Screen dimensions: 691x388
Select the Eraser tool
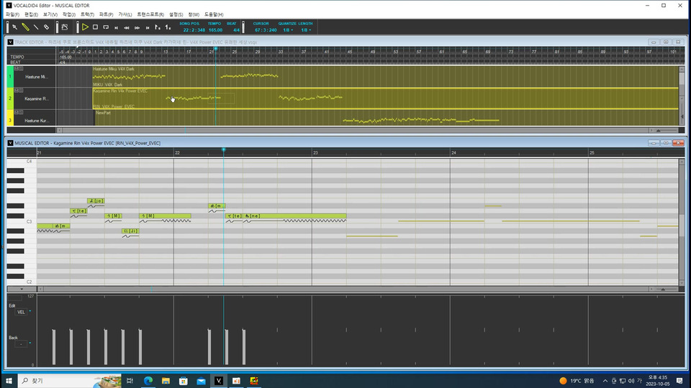coord(46,27)
